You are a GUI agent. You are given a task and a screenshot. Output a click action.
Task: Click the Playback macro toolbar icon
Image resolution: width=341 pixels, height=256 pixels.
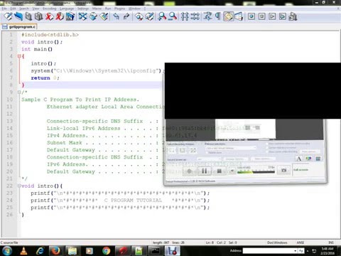[x=272, y=16]
